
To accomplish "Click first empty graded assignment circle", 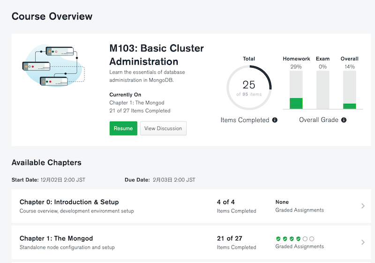I will point(305,239).
